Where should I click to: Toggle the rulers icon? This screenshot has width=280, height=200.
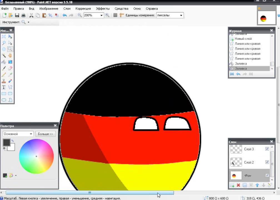[x=122, y=15]
